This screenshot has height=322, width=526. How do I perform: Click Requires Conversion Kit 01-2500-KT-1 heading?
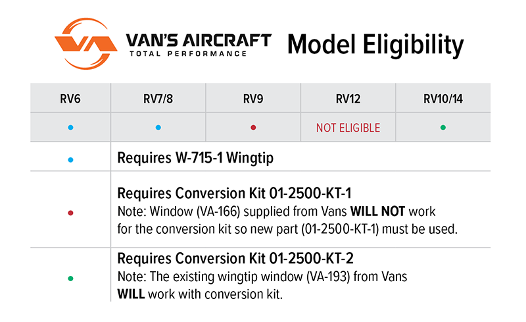(234, 194)
